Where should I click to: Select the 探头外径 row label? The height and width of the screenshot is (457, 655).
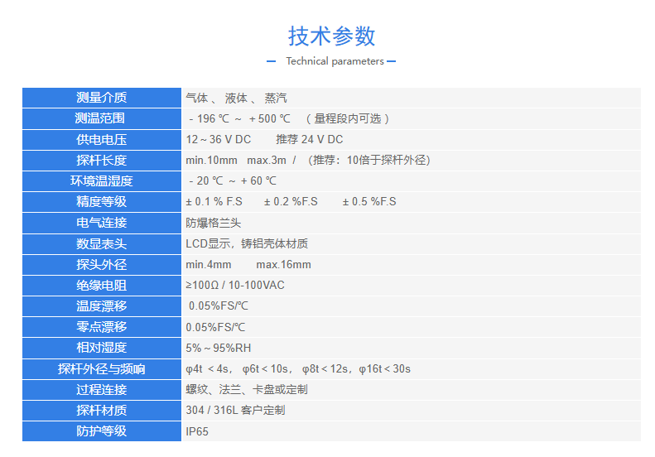click(101, 265)
